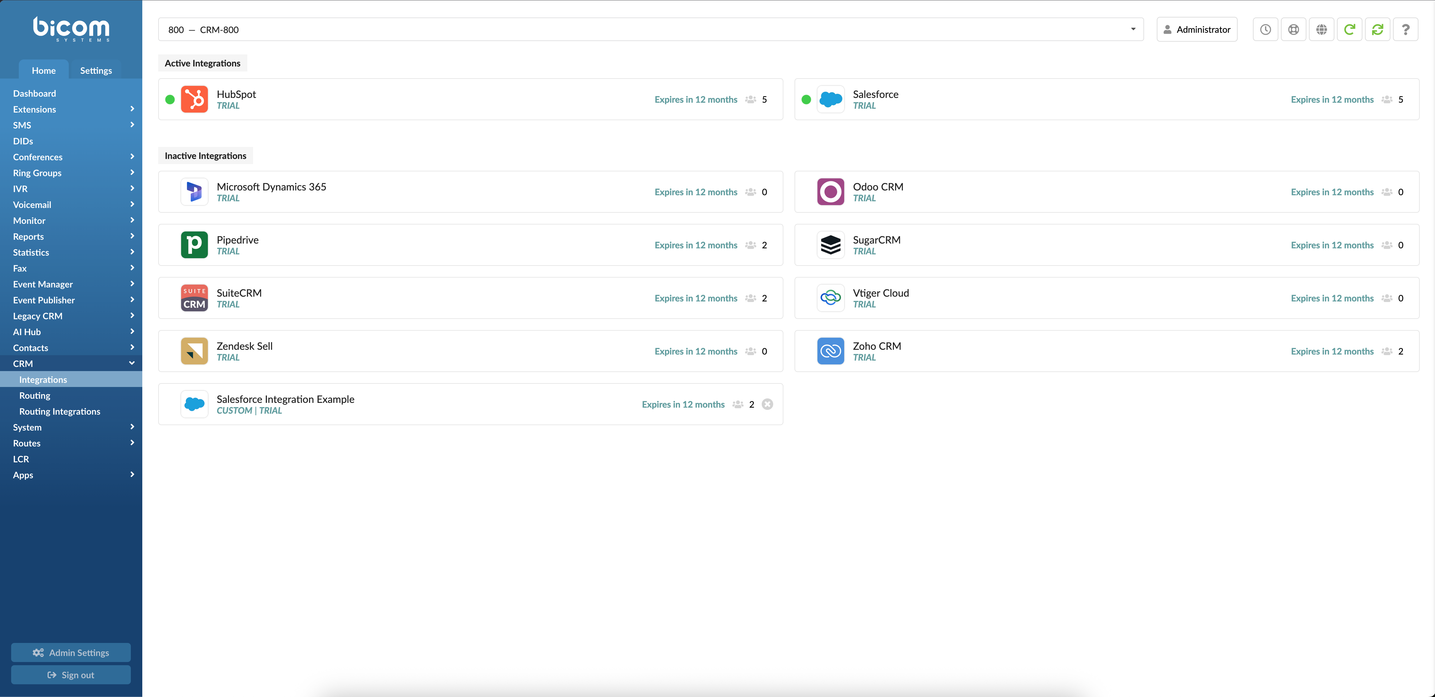Expand the Apps sidebar menu
The image size is (1435, 697).
point(71,475)
